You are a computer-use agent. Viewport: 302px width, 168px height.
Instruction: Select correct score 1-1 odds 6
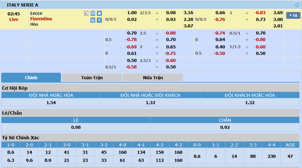(x=216, y=156)
